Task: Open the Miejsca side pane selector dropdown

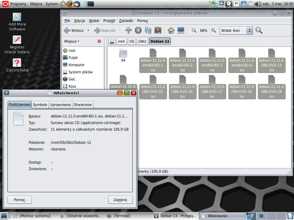Action: pos(71,41)
